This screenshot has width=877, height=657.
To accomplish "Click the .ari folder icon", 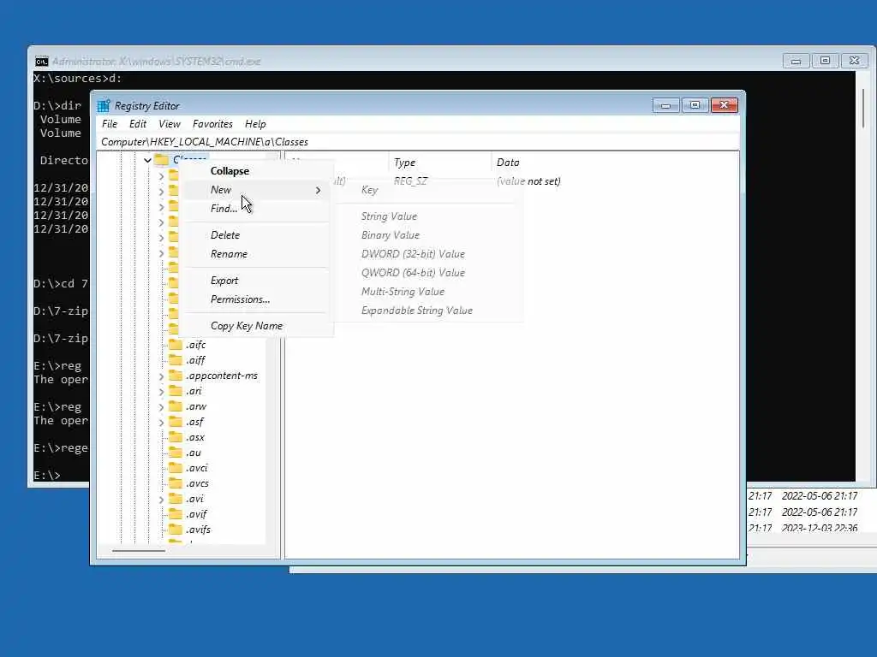I will [176, 390].
